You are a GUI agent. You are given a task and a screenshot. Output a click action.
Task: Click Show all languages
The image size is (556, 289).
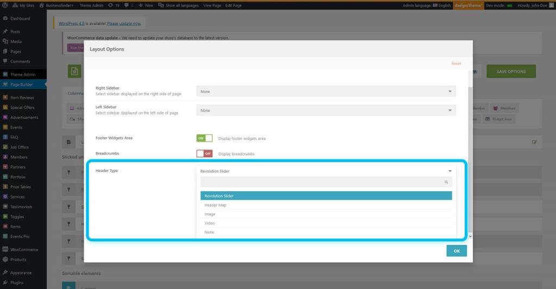pos(178,5)
